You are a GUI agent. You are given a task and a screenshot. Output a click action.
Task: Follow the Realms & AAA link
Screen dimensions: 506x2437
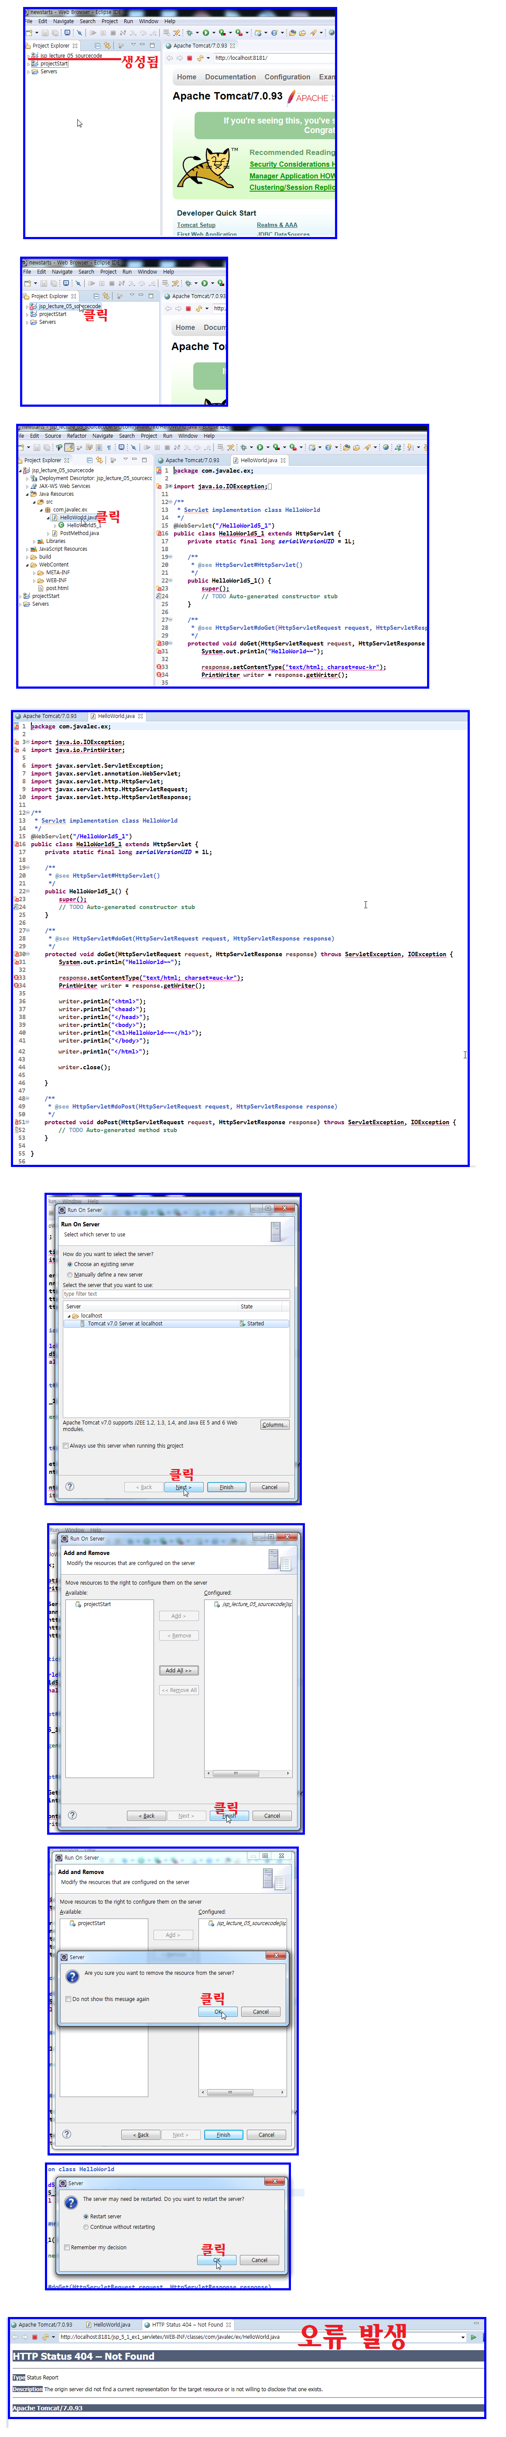(277, 225)
